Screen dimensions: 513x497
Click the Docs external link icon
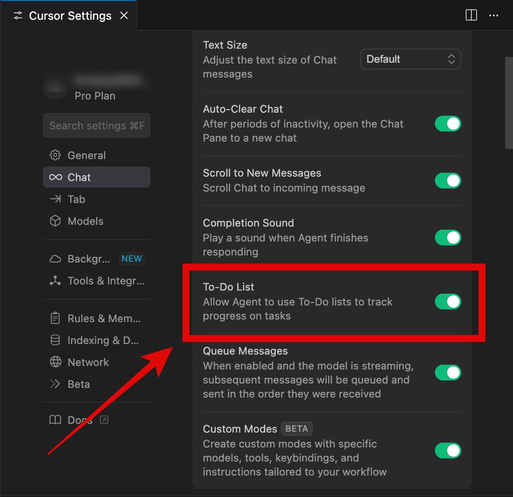[x=104, y=420]
